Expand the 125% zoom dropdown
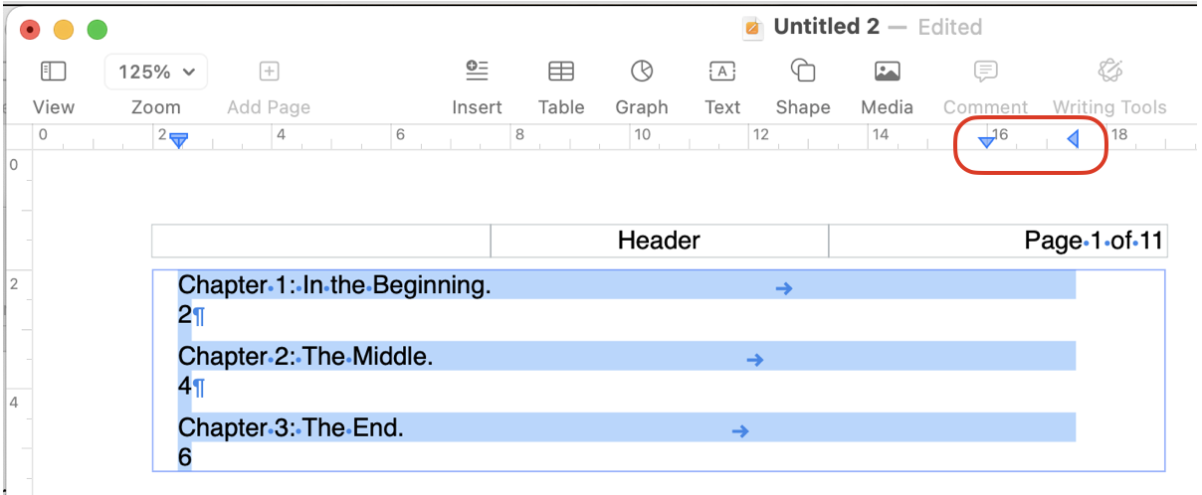The height and width of the screenshot is (495, 1202). tap(156, 72)
